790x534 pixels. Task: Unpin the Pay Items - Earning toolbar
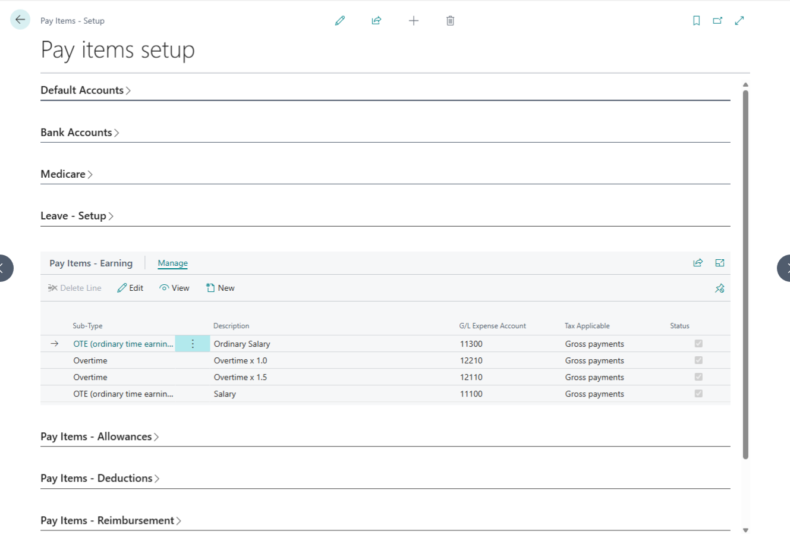(x=719, y=288)
